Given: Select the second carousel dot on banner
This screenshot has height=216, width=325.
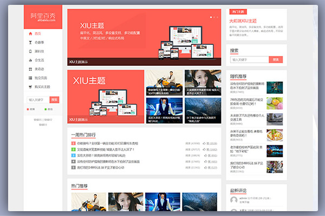Looking at the screenshot, I should [x=214, y=17].
